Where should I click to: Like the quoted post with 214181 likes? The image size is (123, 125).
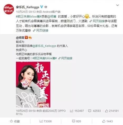112,111
